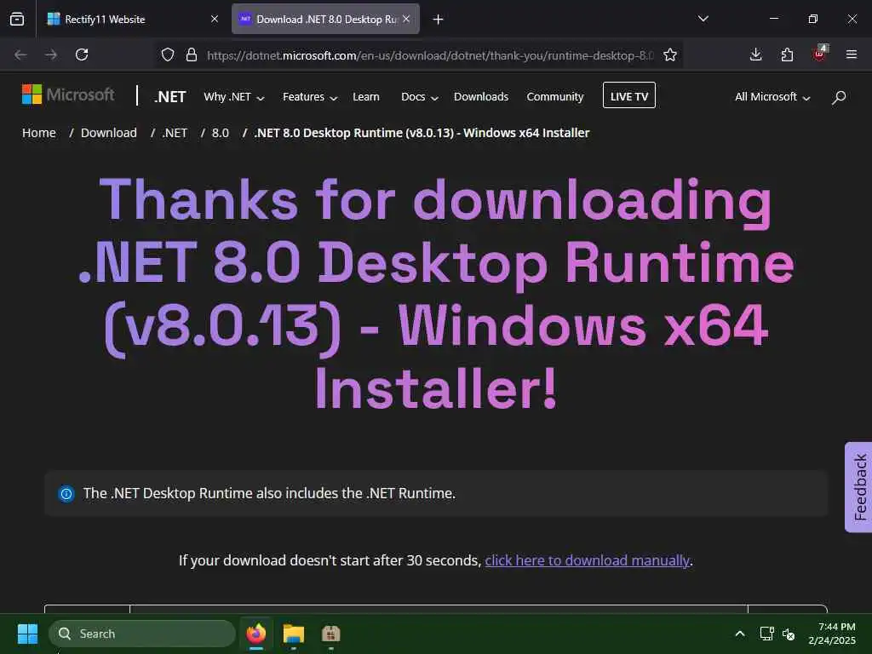Switch to the Rectify11 Website tab
The height and width of the screenshot is (654, 872).
(132, 19)
